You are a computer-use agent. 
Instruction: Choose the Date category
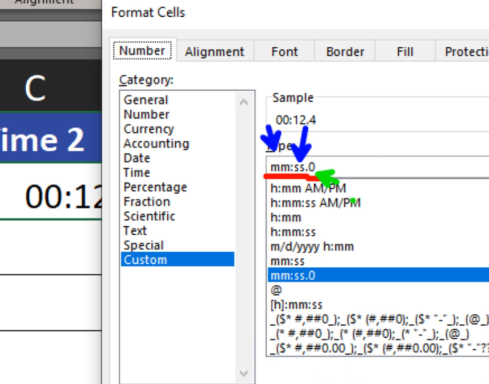point(136,158)
